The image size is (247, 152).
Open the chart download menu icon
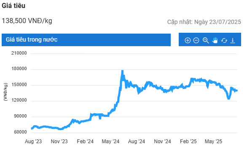(x=233, y=40)
